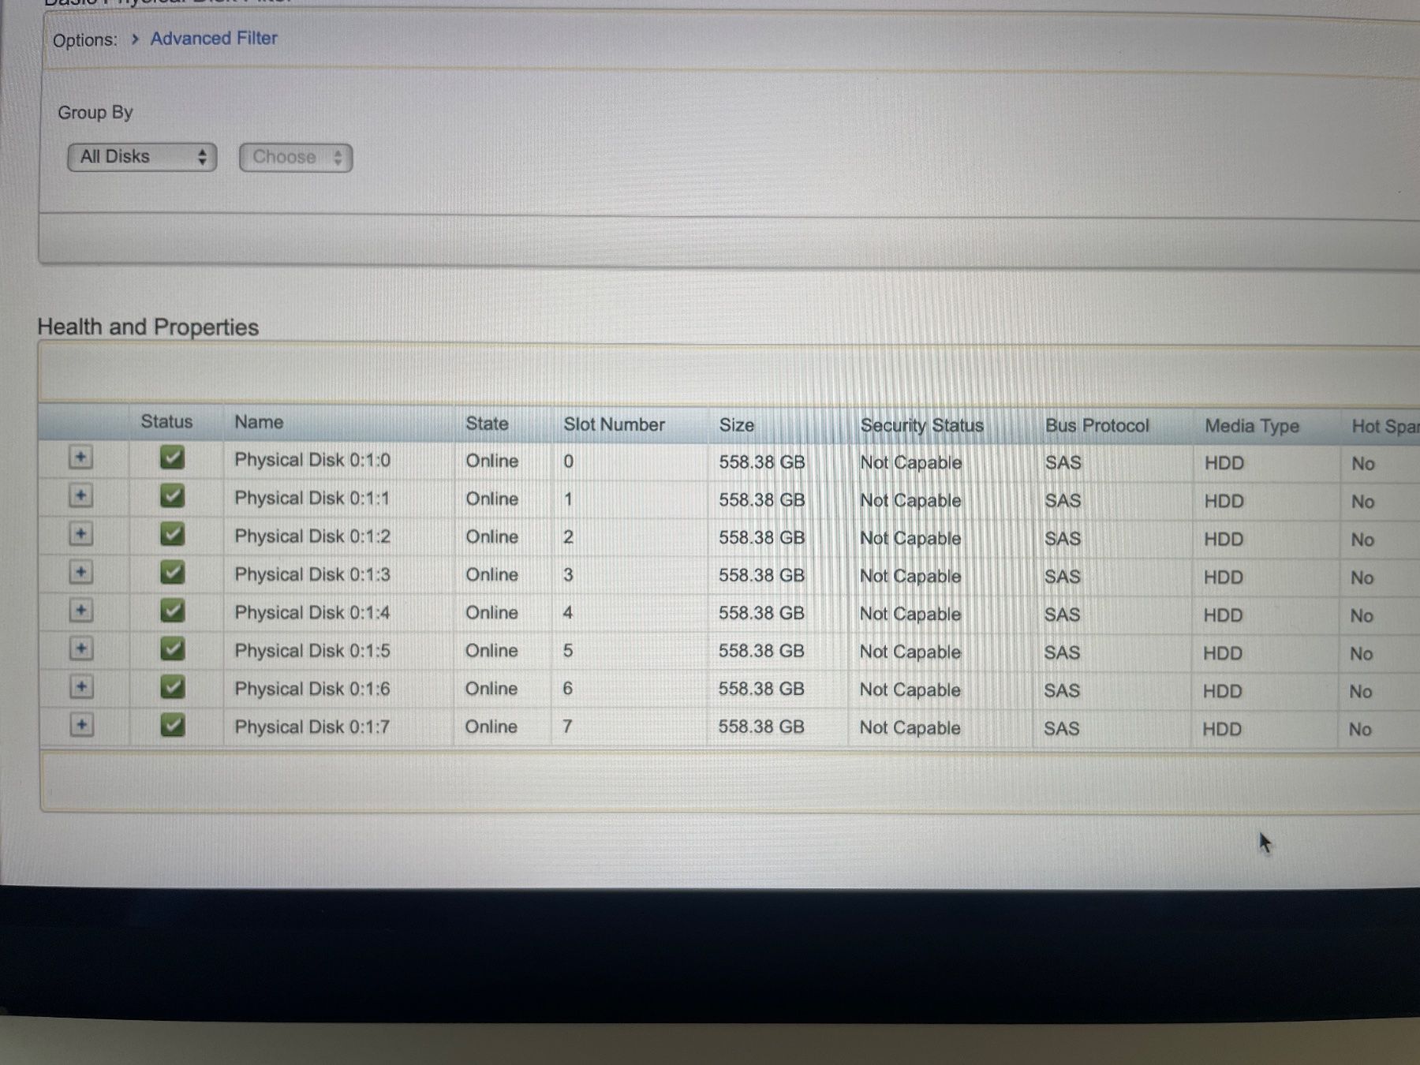
Task: Click Online state of Disk 0:1:4
Action: pyautogui.click(x=491, y=612)
